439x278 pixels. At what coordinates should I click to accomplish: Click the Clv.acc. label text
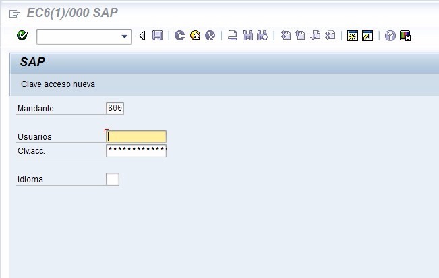(31, 151)
